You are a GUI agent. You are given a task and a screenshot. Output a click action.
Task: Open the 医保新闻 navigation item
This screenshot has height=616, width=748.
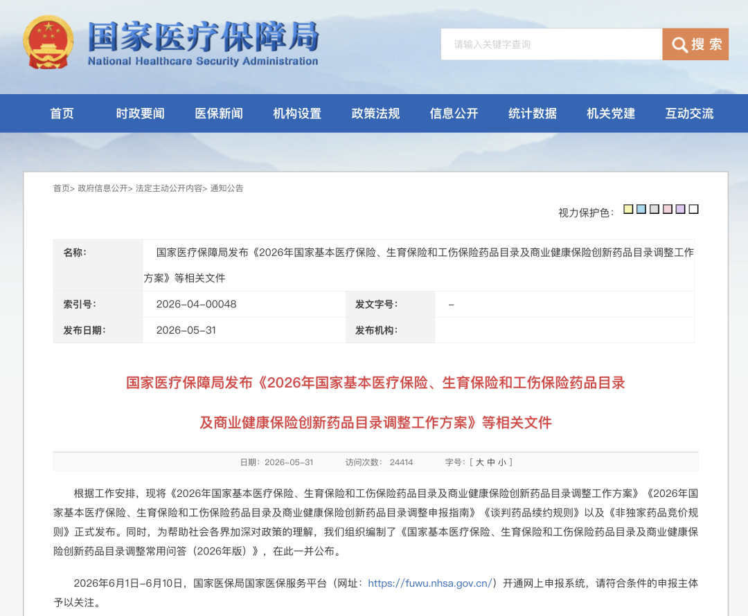pyautogui.click(x=219, y=114)
